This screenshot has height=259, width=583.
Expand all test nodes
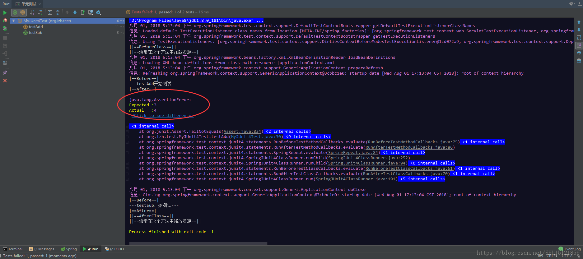[x=50, y=12]
